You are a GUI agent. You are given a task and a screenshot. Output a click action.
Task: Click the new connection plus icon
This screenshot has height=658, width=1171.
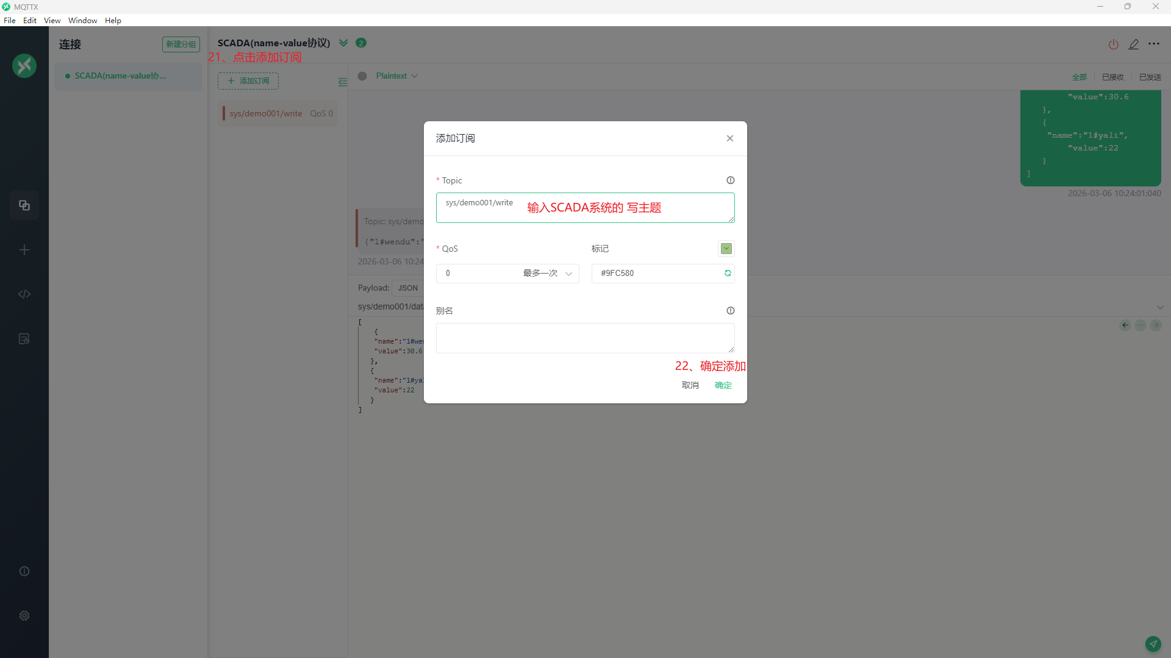coord(24,250)
